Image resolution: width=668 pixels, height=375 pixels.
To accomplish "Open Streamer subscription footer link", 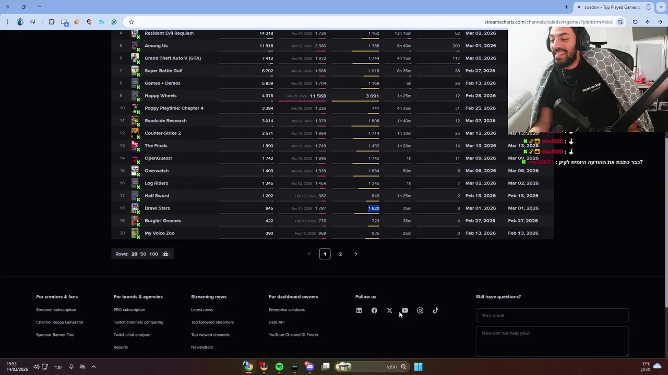I will pyautogui.click(x=56, y=310).
